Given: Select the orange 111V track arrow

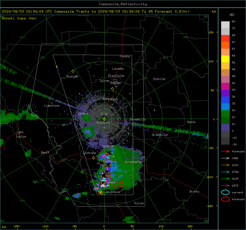Looking at the screenshot, I should tap(225, 165).
